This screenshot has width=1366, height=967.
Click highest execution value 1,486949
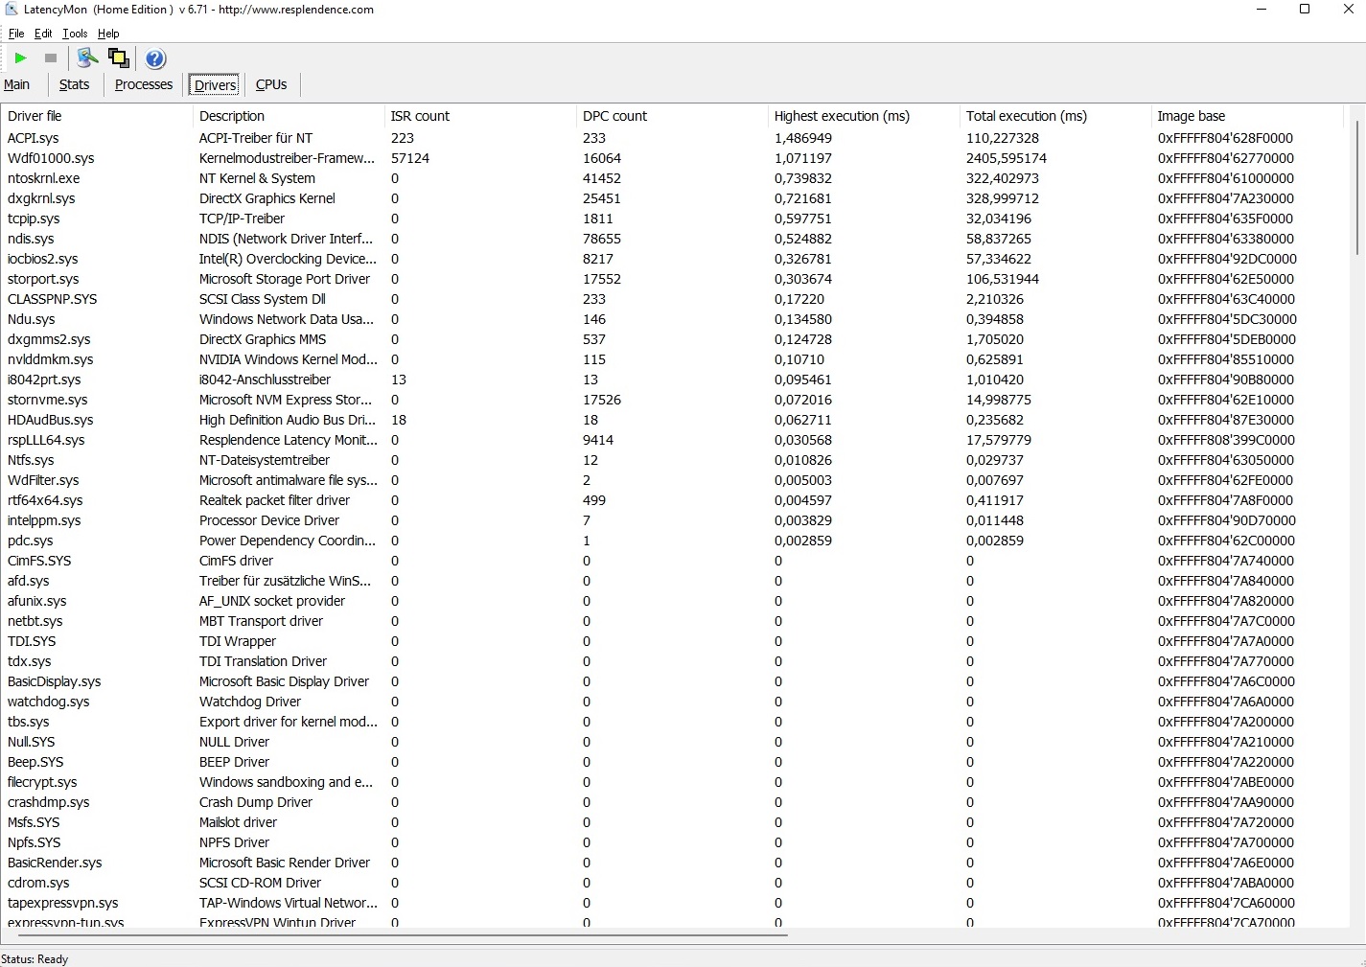803,138
